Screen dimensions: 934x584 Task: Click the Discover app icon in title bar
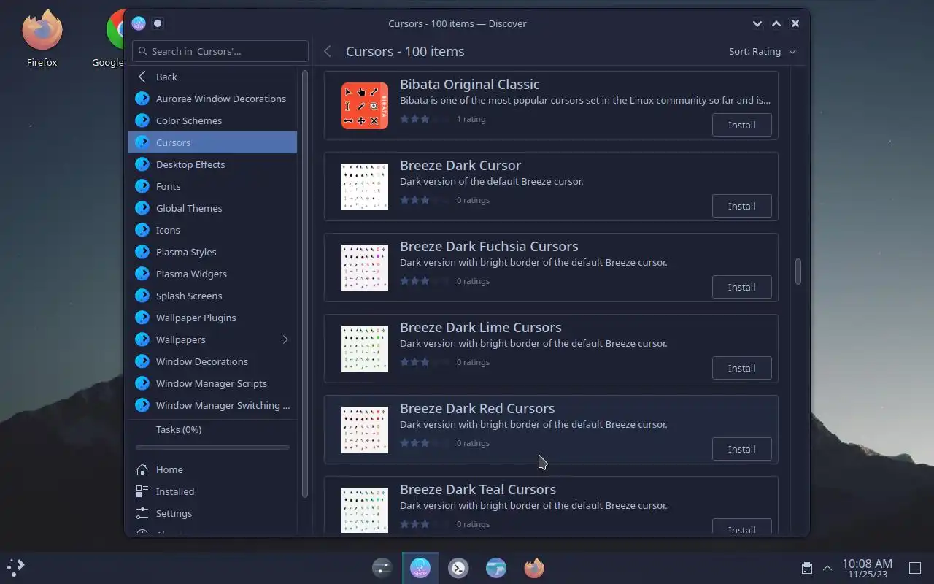139,23
